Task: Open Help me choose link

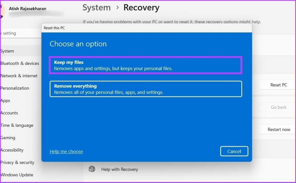Action: point(66,151)
